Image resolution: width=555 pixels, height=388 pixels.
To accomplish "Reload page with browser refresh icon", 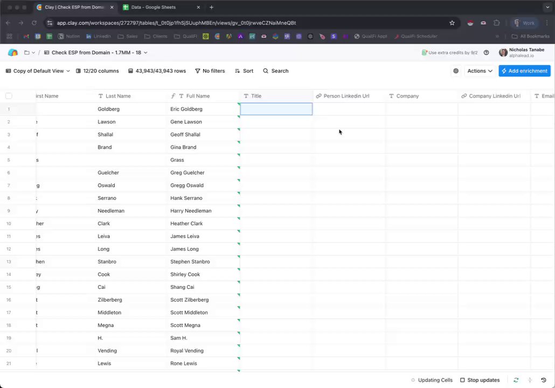I will click(x=34, y=23).
